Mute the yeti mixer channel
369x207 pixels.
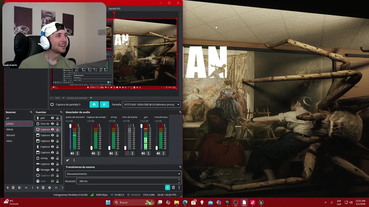(143, 153)
